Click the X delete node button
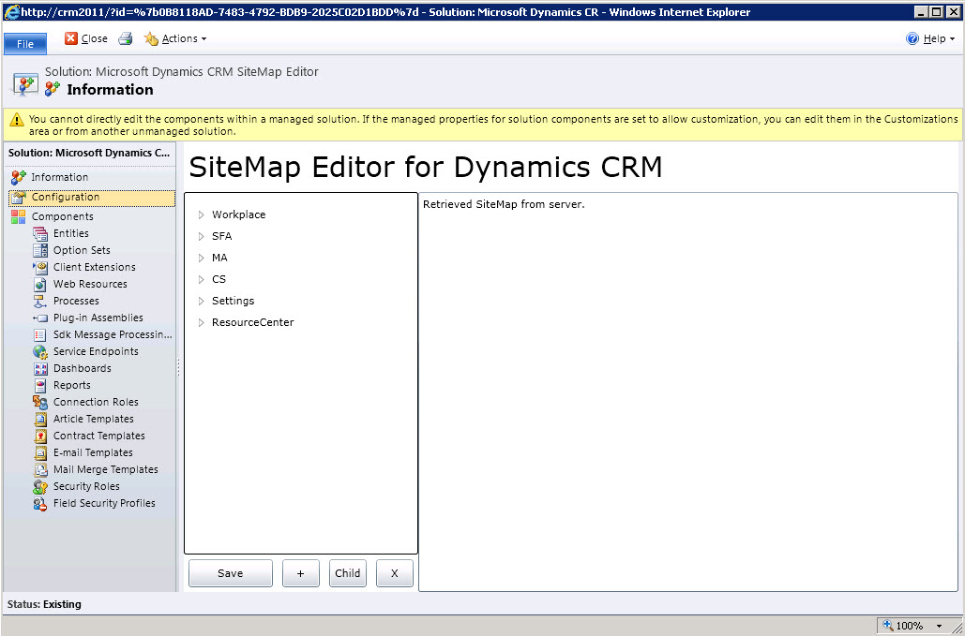 (x=394, y=573)
